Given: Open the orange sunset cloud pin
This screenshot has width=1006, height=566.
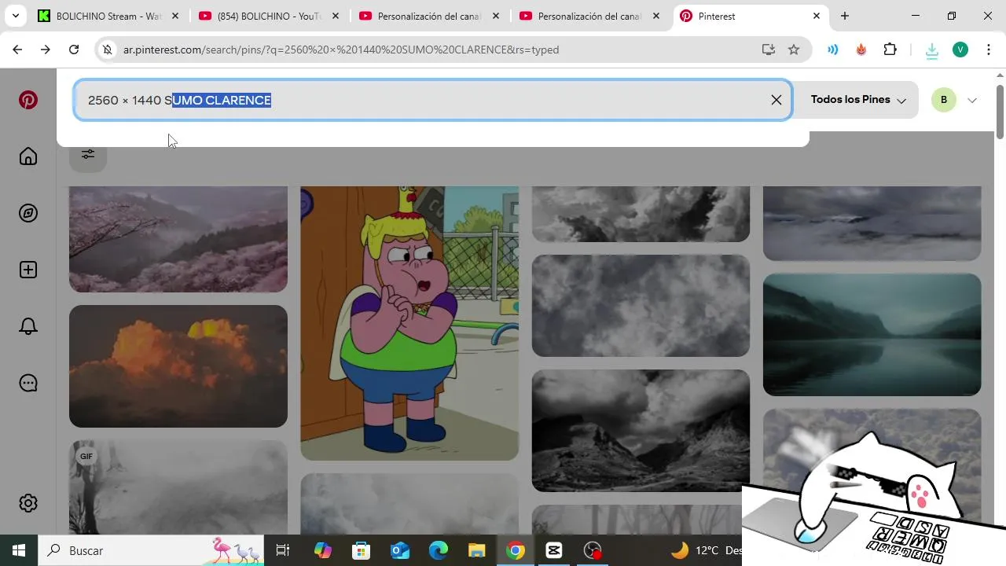Looking at the screenshot, I should coord(178,366).
